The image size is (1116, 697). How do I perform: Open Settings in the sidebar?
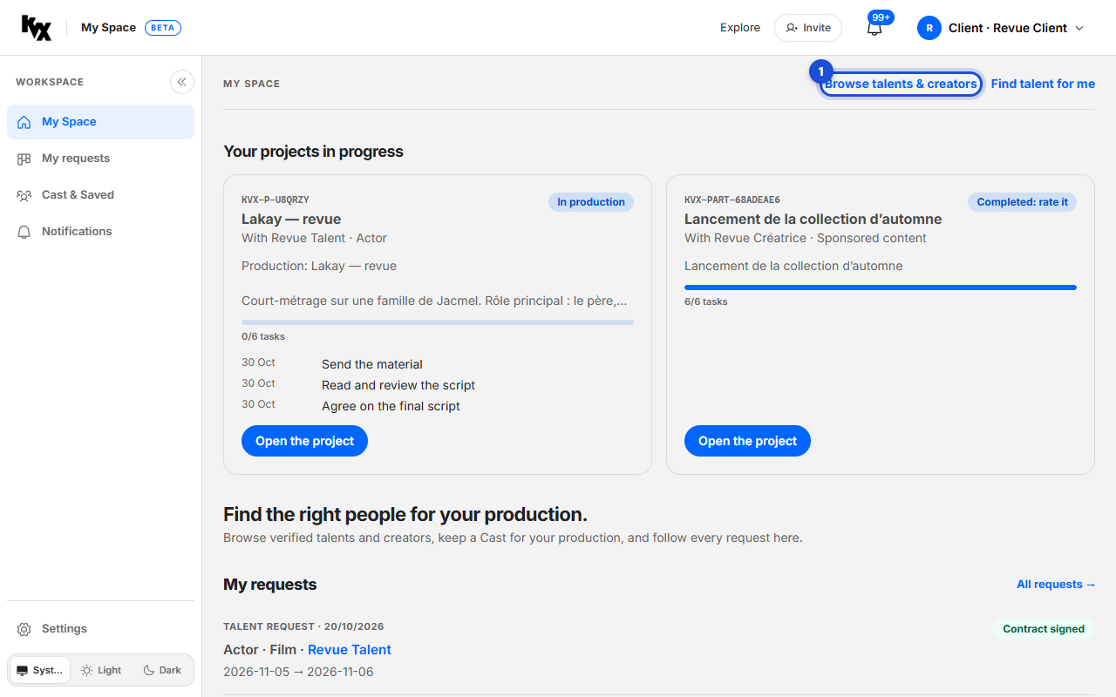coord(100,629)
